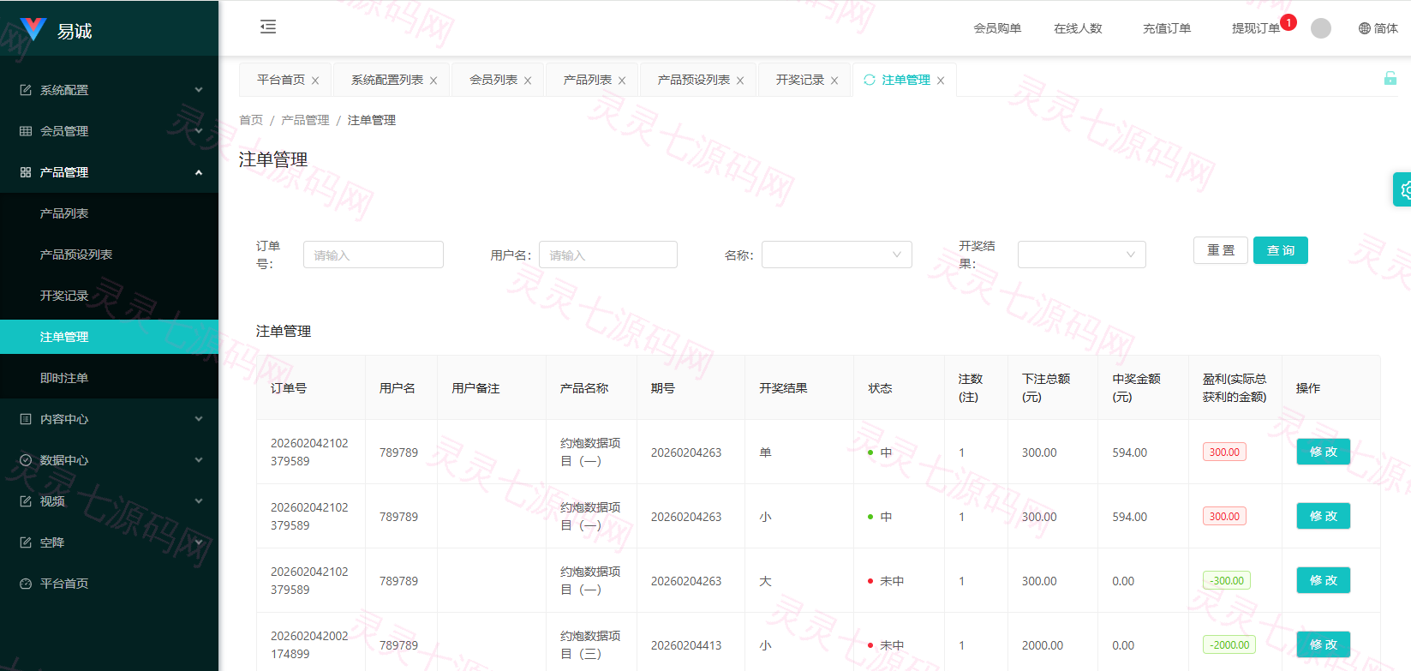
Task: Expand the 会员管理 sidebar menu
Action: click(x=109, y=131)
